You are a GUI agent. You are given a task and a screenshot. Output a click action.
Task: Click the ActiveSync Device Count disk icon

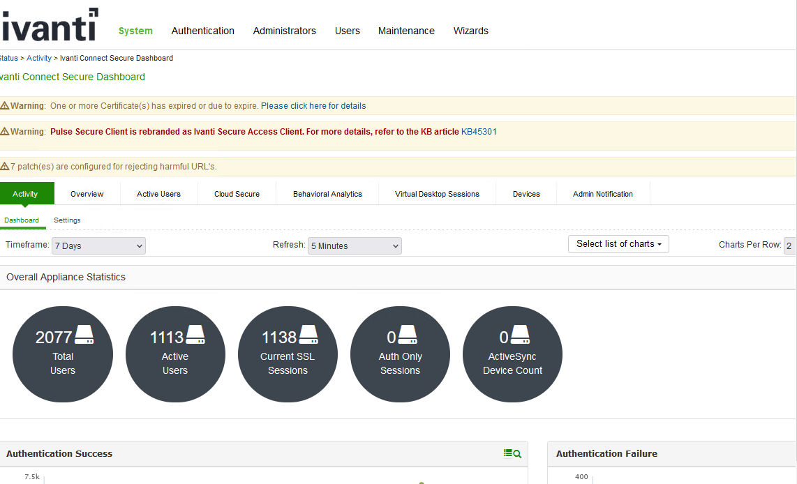520,335
